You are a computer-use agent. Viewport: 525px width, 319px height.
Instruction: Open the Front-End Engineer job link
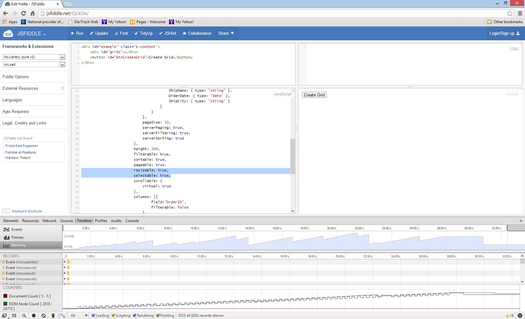tap(22, 146)
